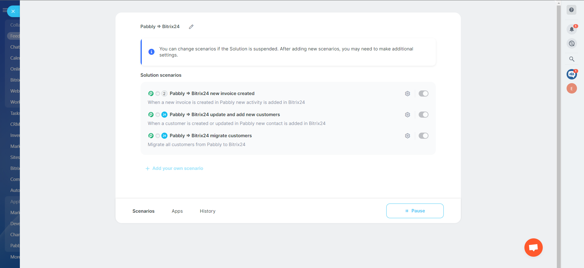Open settings gear for new invoice scenario
This screenshot has height=268, width=584.
(407, 94)
